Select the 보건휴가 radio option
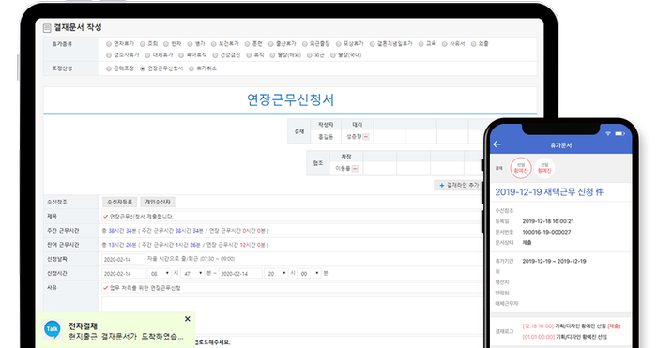Screen dimensions: 657x348 (x=213, y=44)
